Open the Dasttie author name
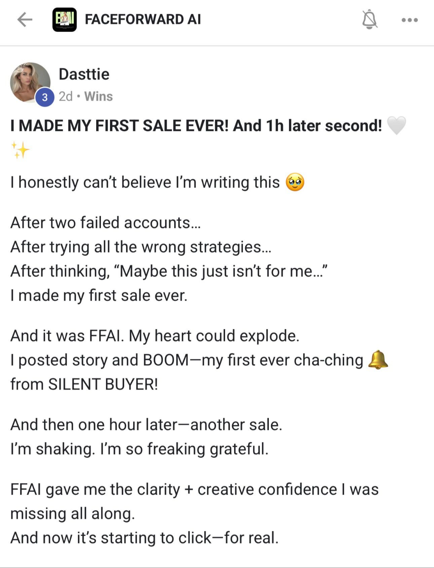 (84, 74)
